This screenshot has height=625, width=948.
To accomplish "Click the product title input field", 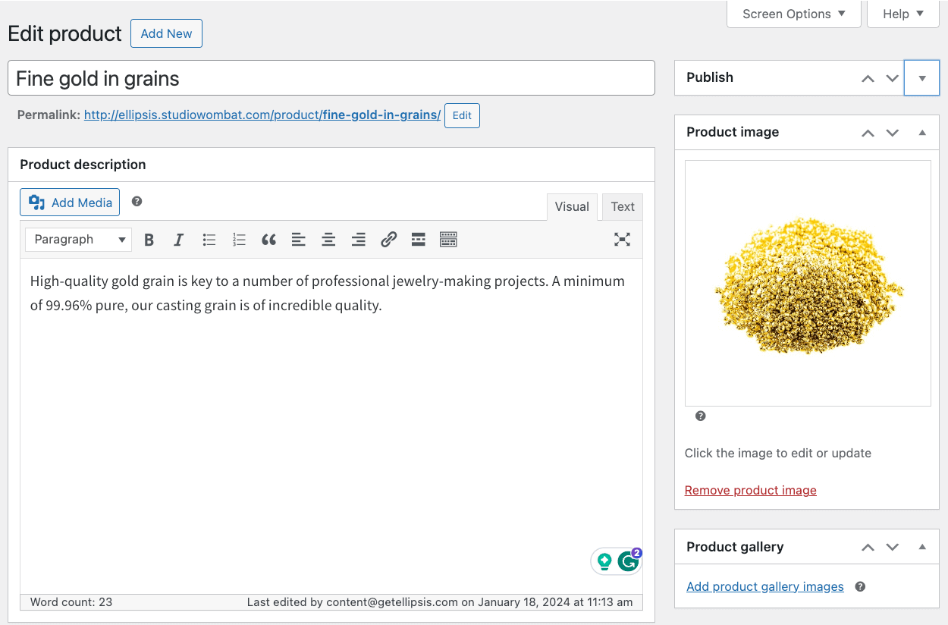I will 331,78.
